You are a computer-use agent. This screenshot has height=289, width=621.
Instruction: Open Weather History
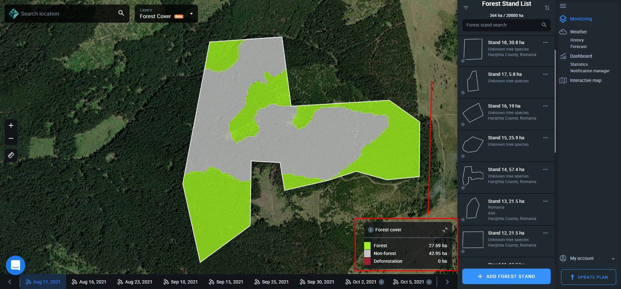(x=577, y=40)
